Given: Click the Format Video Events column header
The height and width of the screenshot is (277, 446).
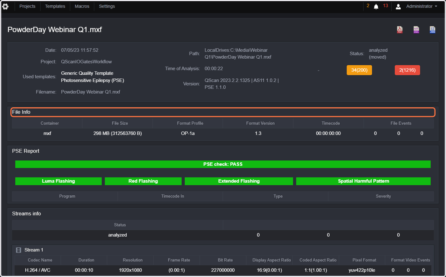Looking at the screenshot, I should tap(410, 260).
